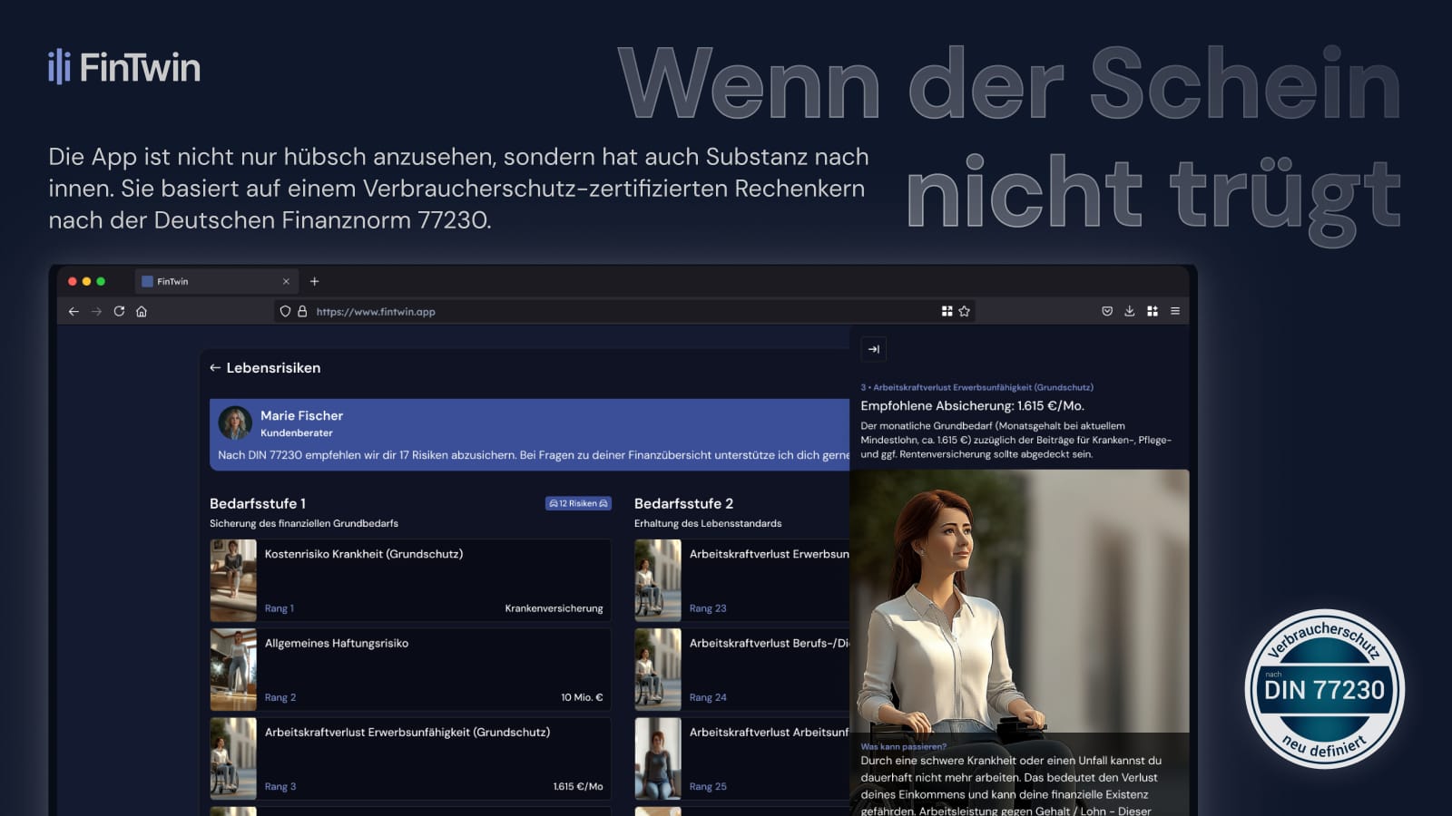
Task: Collapse the side detail panel arrow
Action: pyautogui.click(x=874, y=349)
